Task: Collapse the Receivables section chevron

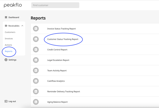Action: (22, 26)
